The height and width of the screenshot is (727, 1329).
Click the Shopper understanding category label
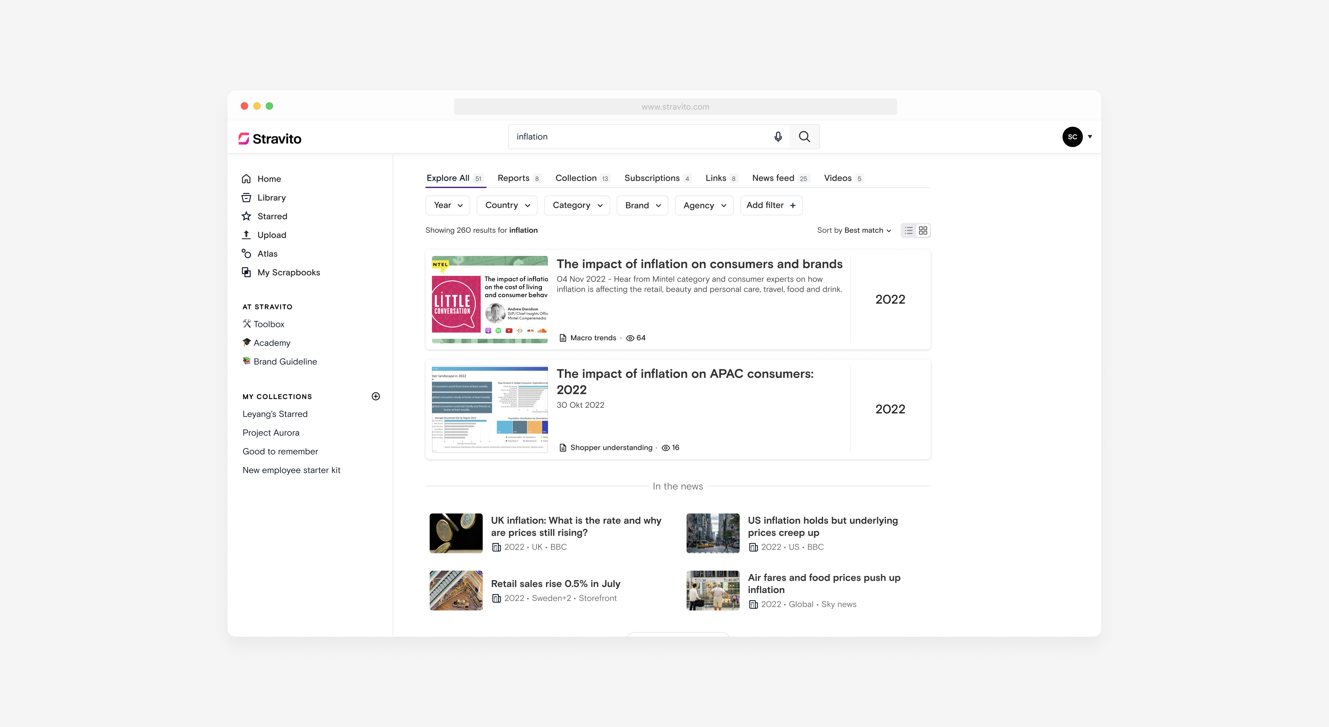click(x=611, y=448)
